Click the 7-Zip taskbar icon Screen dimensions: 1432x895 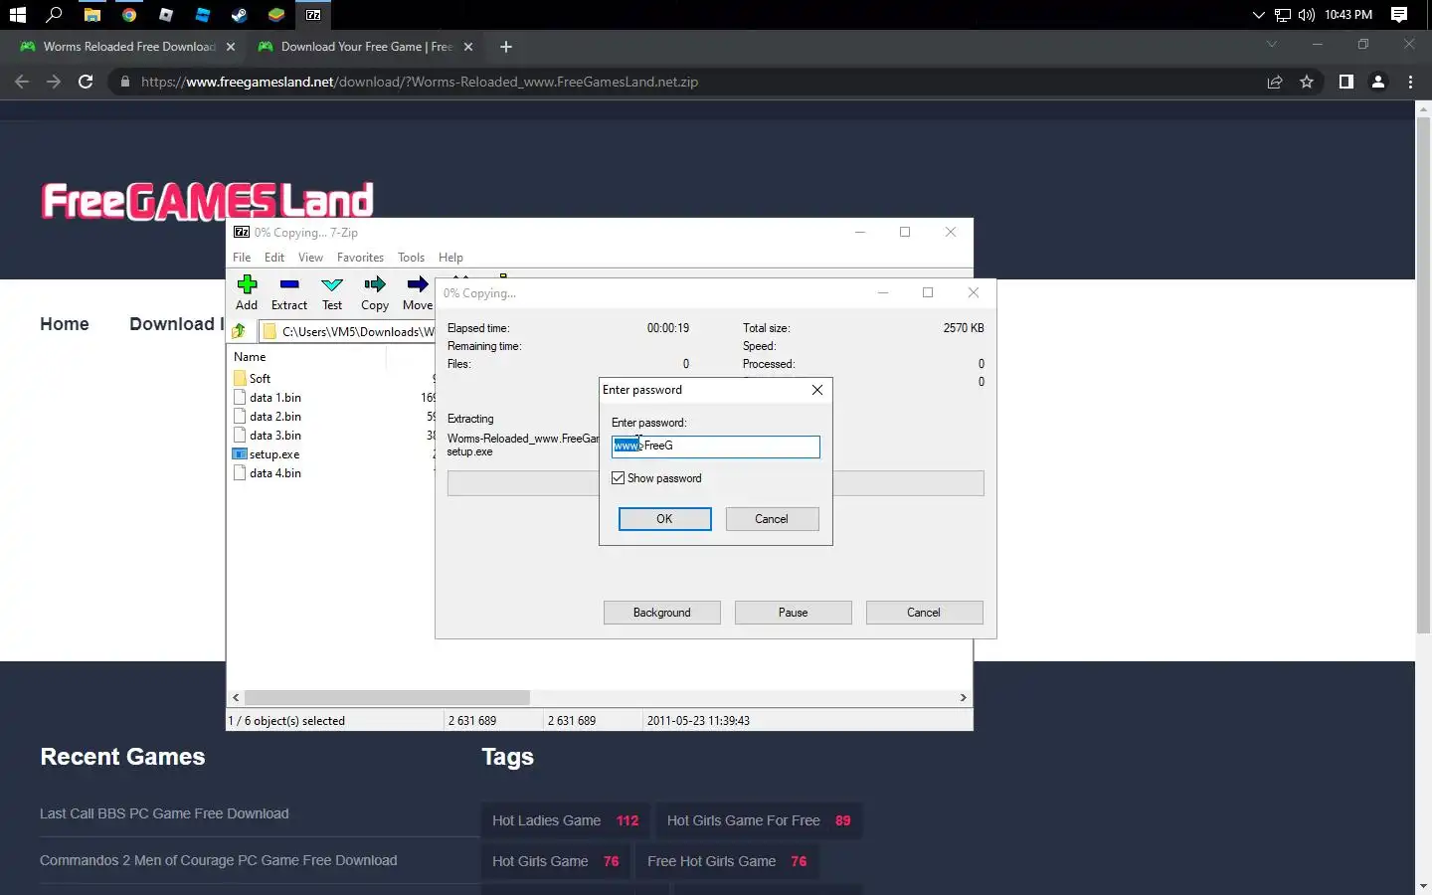coord(313,15)
